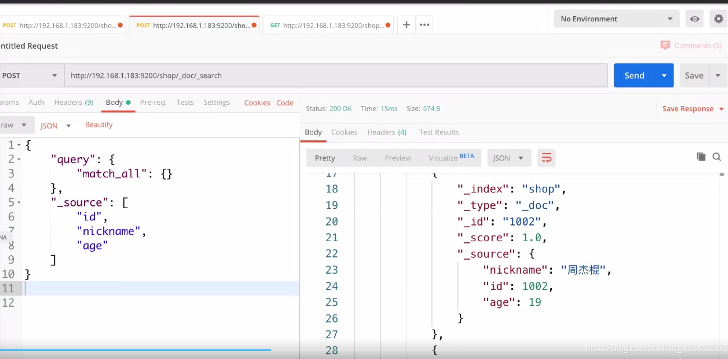
Task: Open the request Settings tab
Action: click(x=217, y=102)
